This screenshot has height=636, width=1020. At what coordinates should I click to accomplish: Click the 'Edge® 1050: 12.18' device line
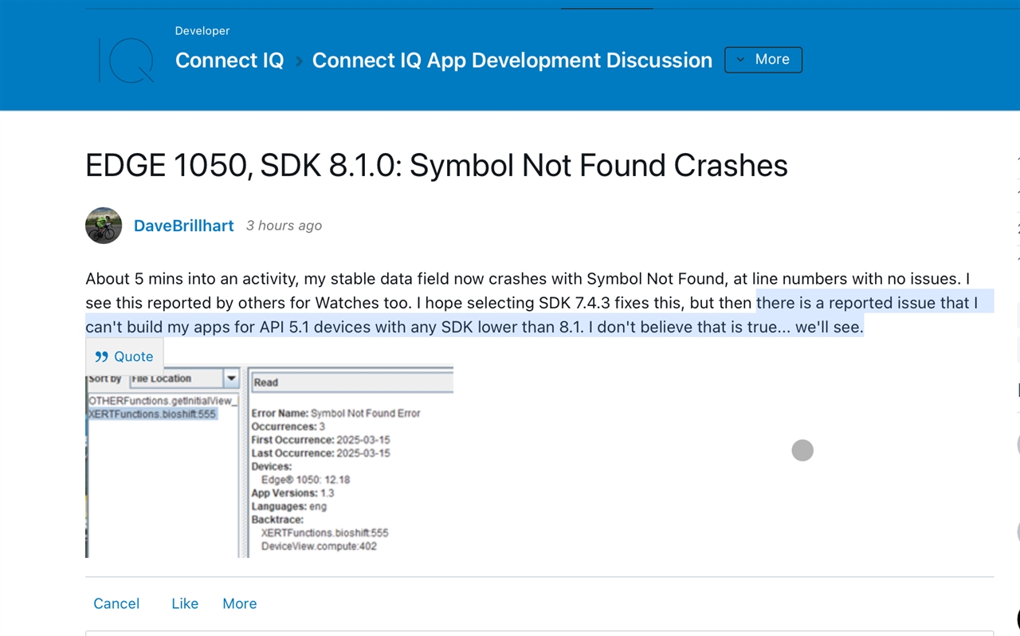(x=305, y=480)
